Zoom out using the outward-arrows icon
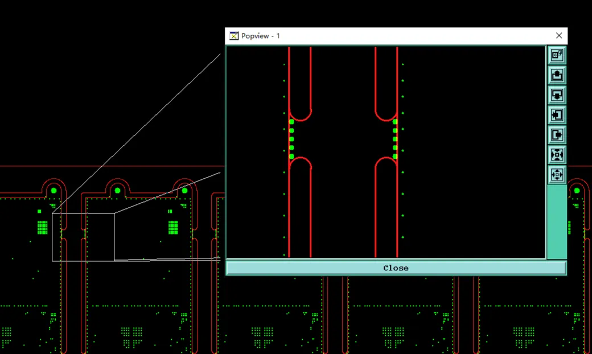Viewport: 592px width, 354px height. 557,175
